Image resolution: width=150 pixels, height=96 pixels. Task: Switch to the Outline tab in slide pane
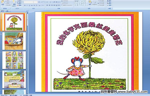click(7, 11)
